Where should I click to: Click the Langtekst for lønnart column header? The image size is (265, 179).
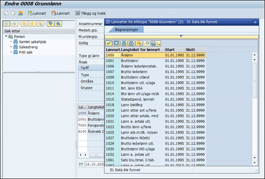(x=142, y=50)
